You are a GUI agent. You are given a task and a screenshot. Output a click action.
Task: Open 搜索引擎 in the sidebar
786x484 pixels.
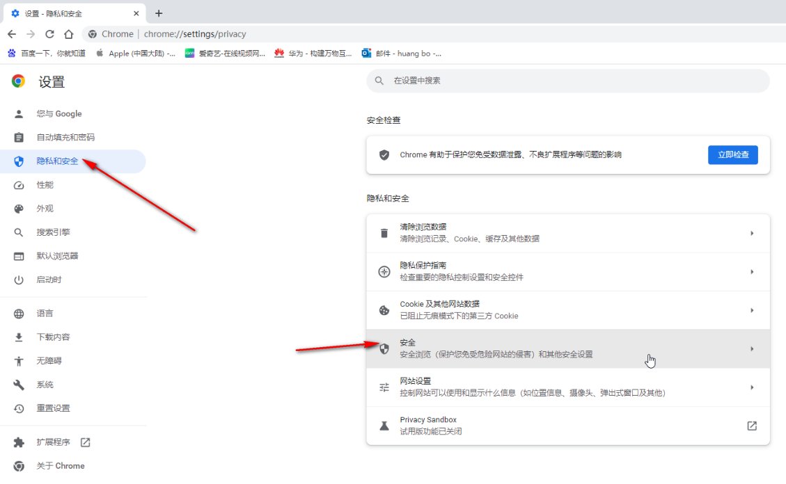point(72,232)
